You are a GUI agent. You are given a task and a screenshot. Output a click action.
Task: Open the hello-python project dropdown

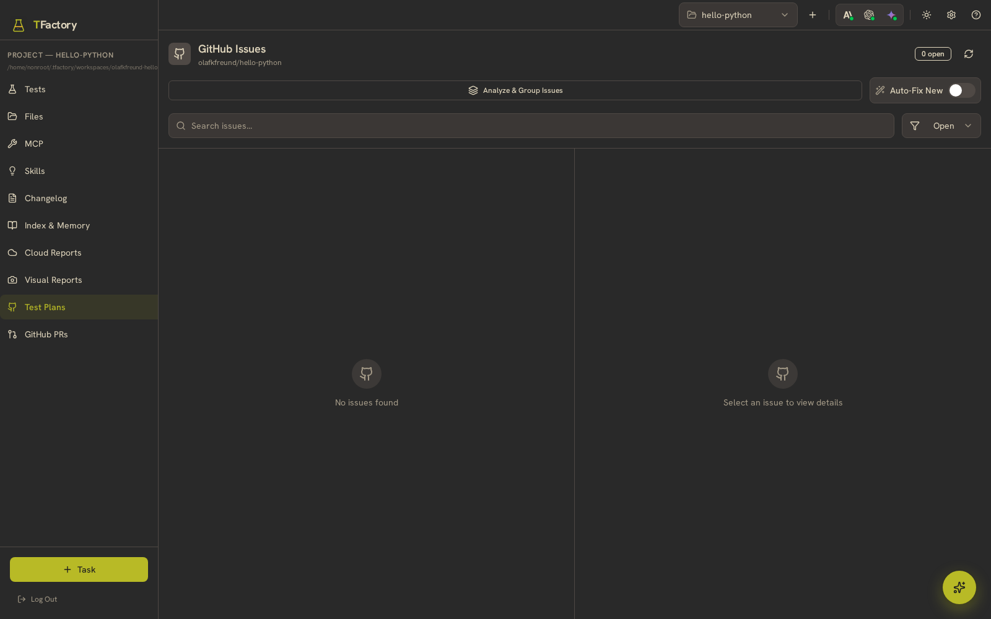(738, 15)
